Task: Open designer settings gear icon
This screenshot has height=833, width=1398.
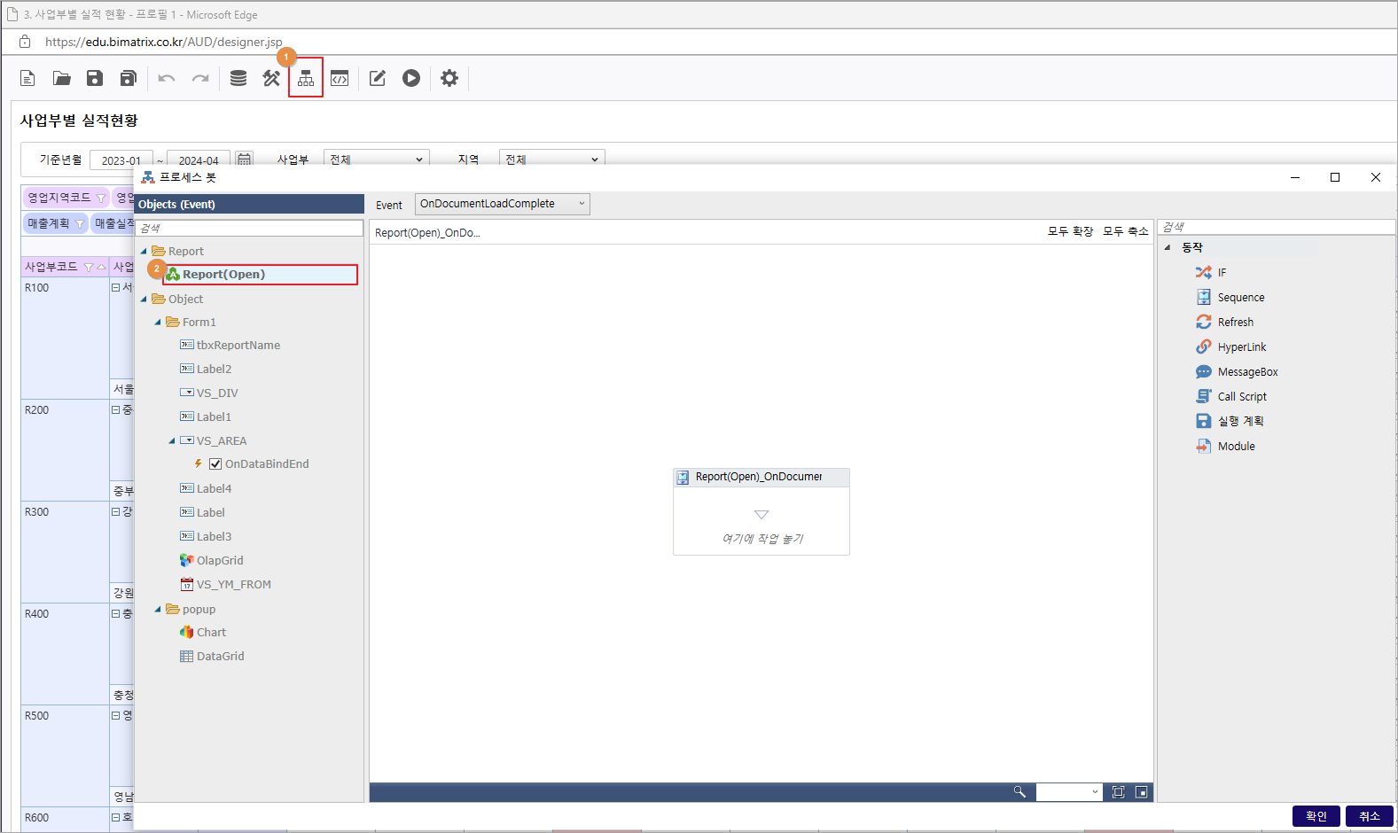Action: click(x=449, y=78)
